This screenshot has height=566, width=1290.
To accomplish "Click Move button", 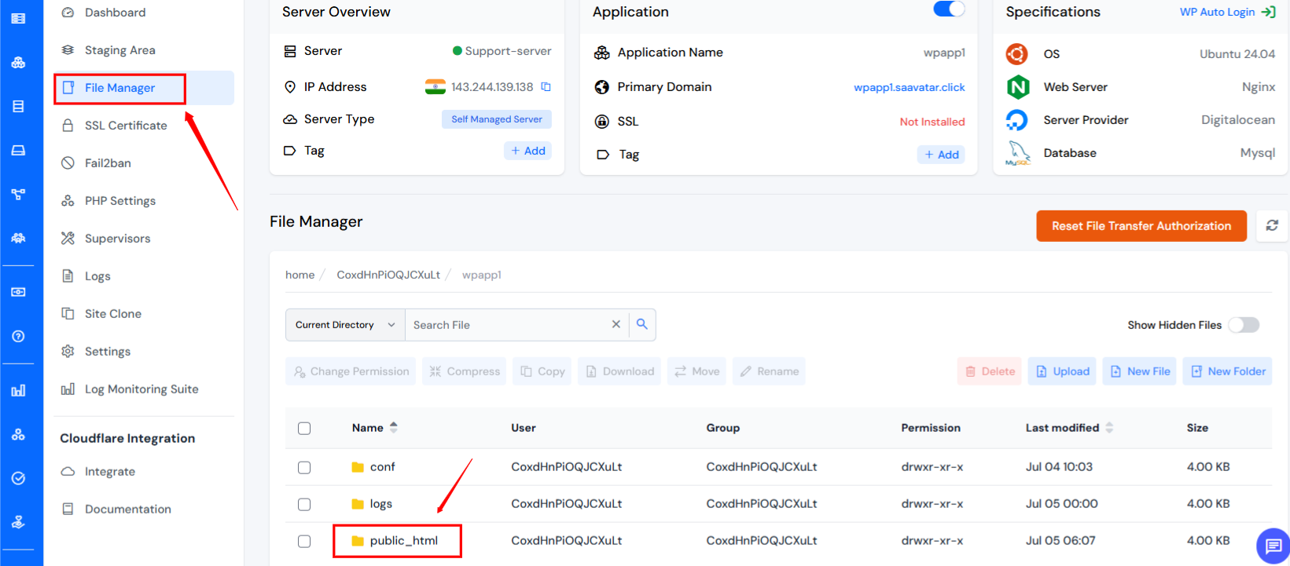I will click(696, 371).
